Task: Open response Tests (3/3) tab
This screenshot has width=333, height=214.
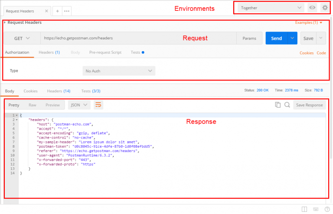Action: (91, 91)
